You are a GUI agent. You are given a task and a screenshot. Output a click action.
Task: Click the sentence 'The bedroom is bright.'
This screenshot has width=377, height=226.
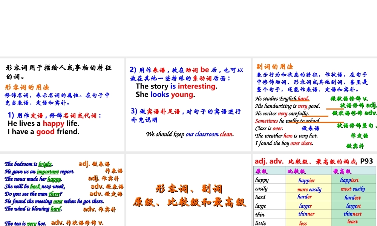tap(29, 164)
